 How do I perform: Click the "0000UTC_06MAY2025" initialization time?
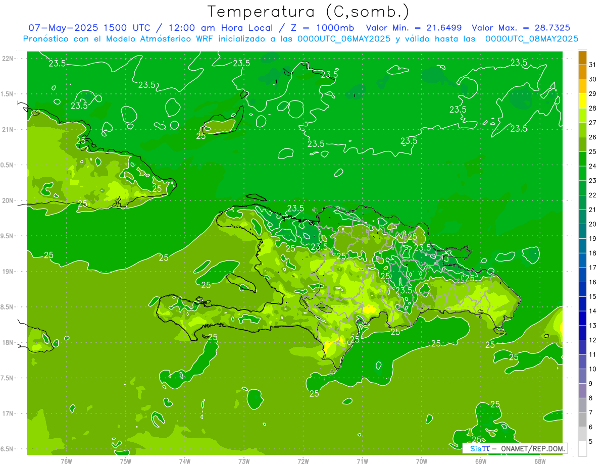pos(343,38)
